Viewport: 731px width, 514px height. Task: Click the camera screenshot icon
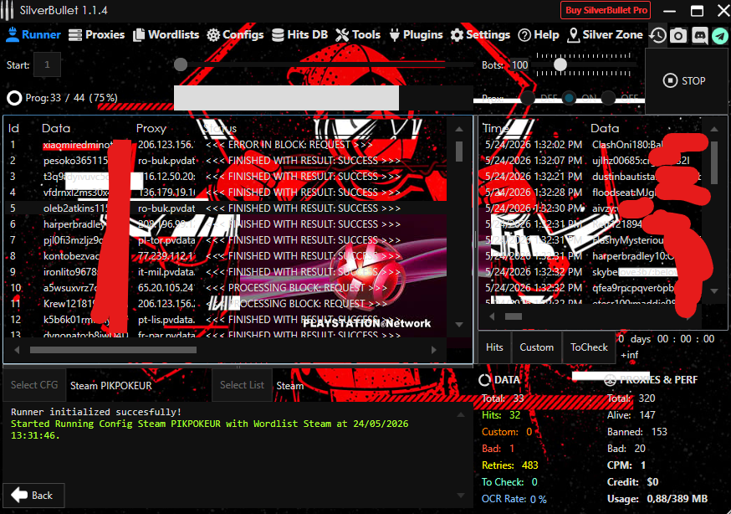678,35
